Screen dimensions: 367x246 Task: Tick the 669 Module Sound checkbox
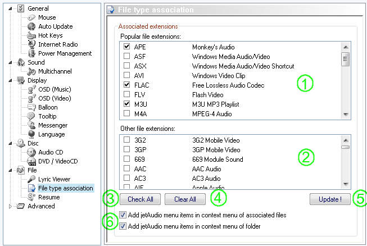click(x=126, y=159)
